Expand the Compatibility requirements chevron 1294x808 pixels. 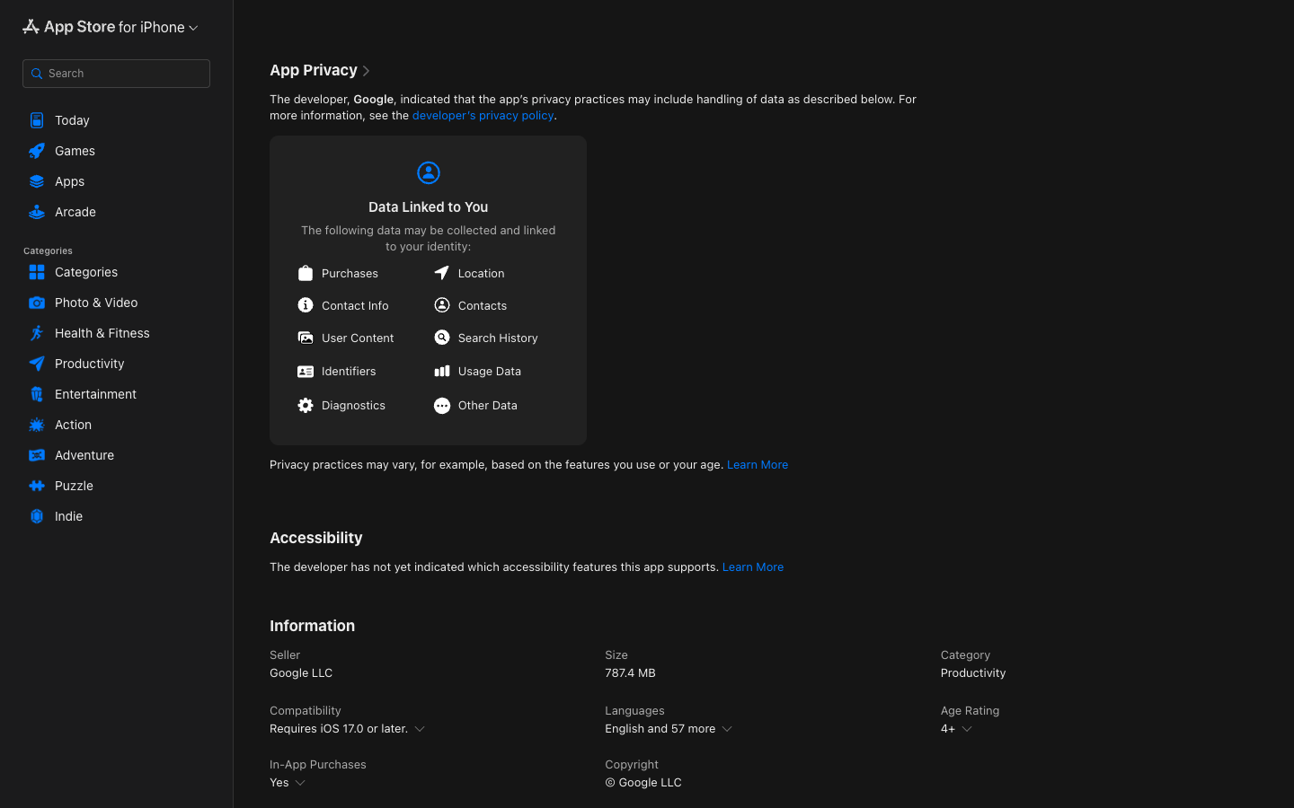(420, 729)
